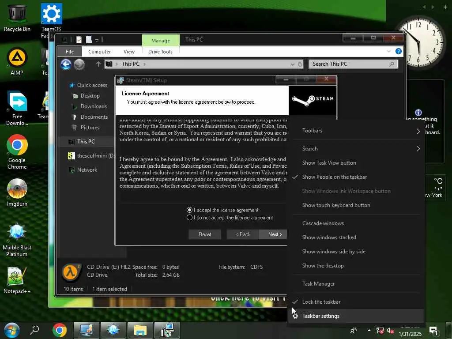Open Quick Access Toolbar customize dropdown
The image size is (452, 339).
[97, 40]
